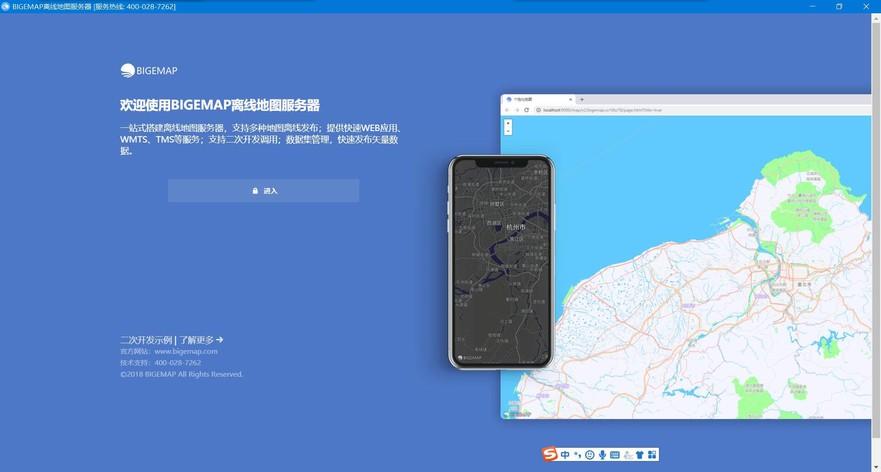Open the IME soft keyboard icon

[x=615, y=455]
